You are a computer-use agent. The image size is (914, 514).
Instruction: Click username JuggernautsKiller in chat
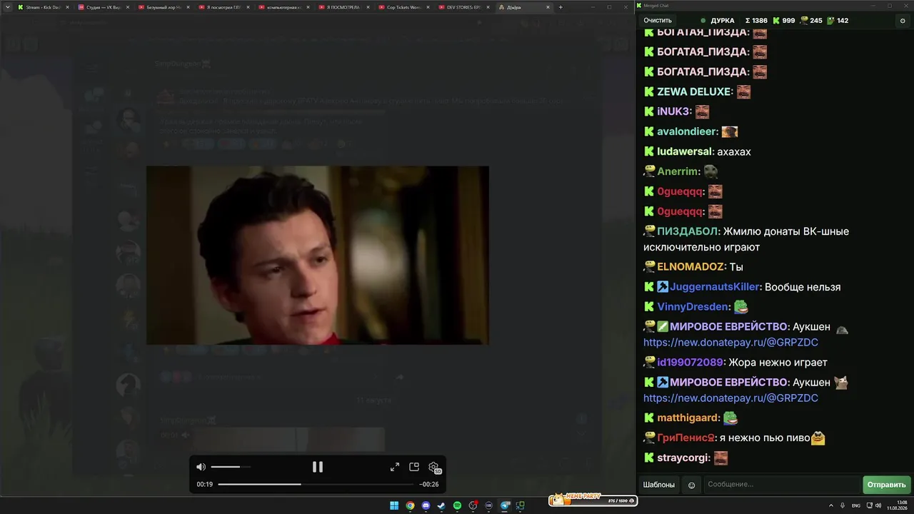[714, 287]
